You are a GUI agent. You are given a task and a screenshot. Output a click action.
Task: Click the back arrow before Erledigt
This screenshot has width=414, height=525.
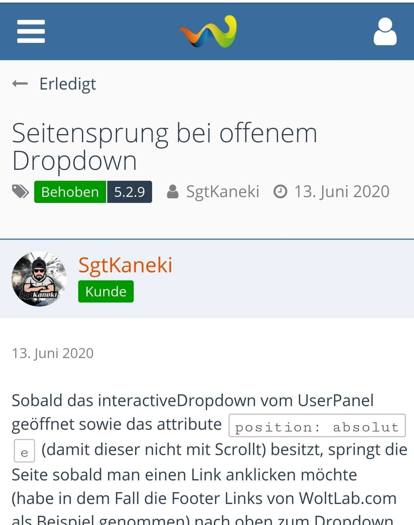tap(20, 84)
